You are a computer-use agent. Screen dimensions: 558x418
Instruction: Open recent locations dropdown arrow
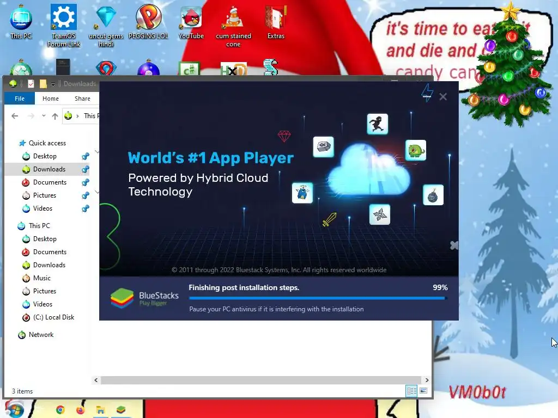(44, 116)
